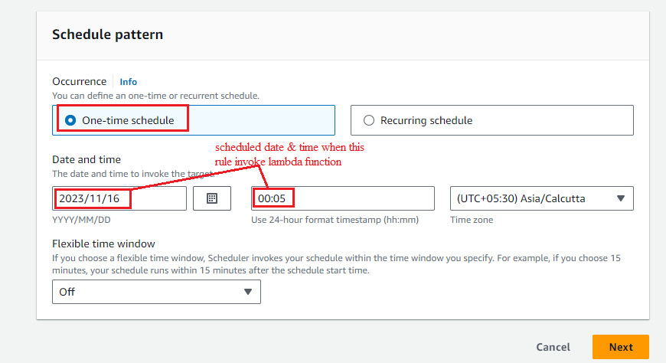The width and height of the screenshot is (666, 363).
Task: Choose the Recurring schedule label text
Action: [x=426, y=120]
